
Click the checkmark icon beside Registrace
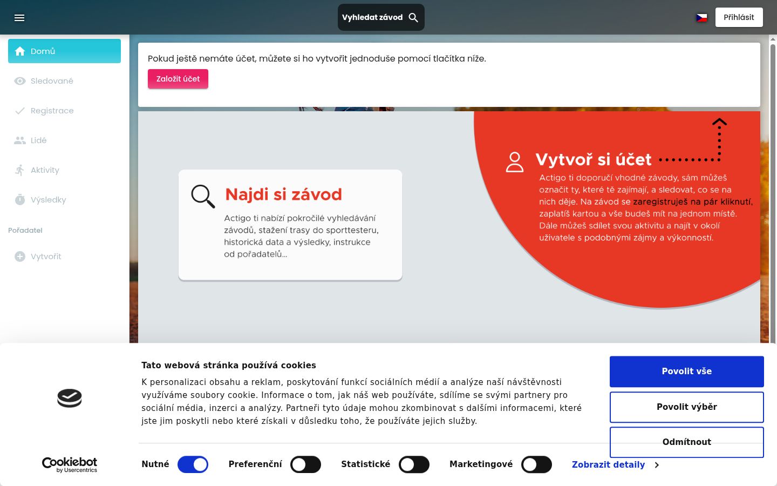tap(20, 111)
